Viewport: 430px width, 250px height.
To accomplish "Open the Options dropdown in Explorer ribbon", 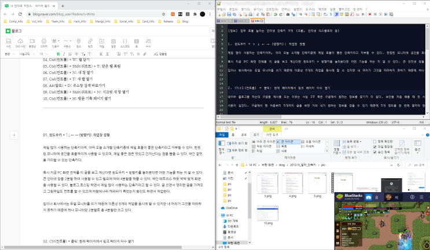I will pyautogui.click(x=417, y=146).
